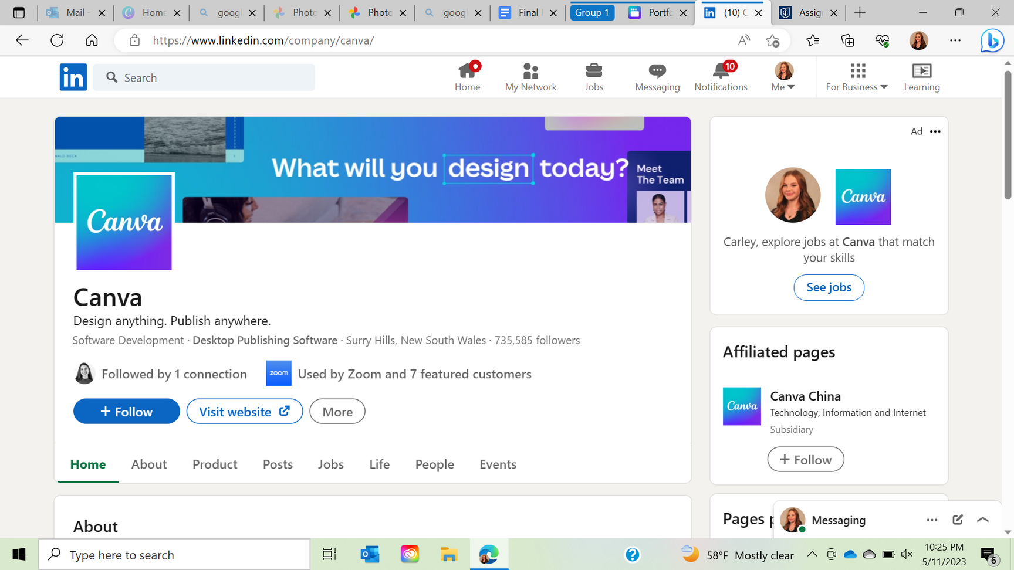Open LinkedIn Home nav icon
The width and height of the screenshot is (1014, 570).
point(467,77)
